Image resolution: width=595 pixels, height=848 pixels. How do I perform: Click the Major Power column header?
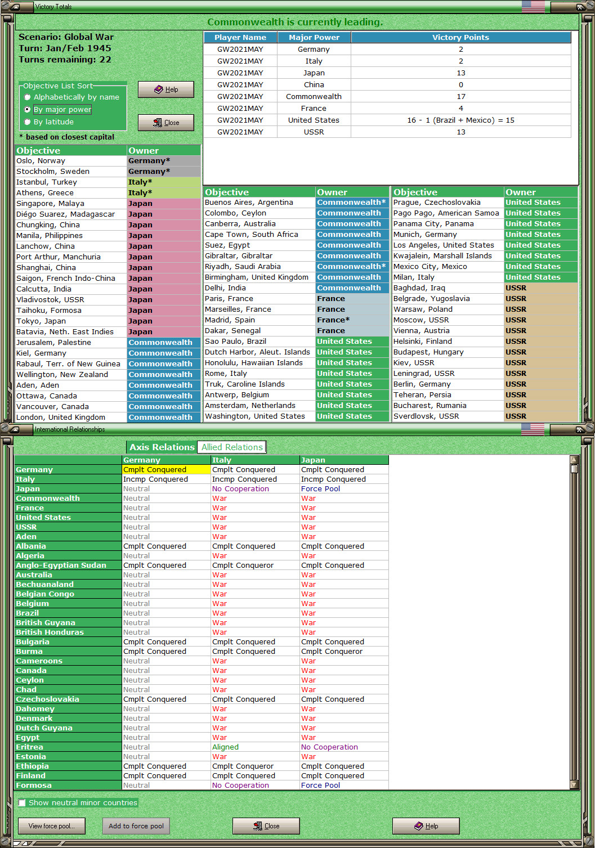coord(314,37)
